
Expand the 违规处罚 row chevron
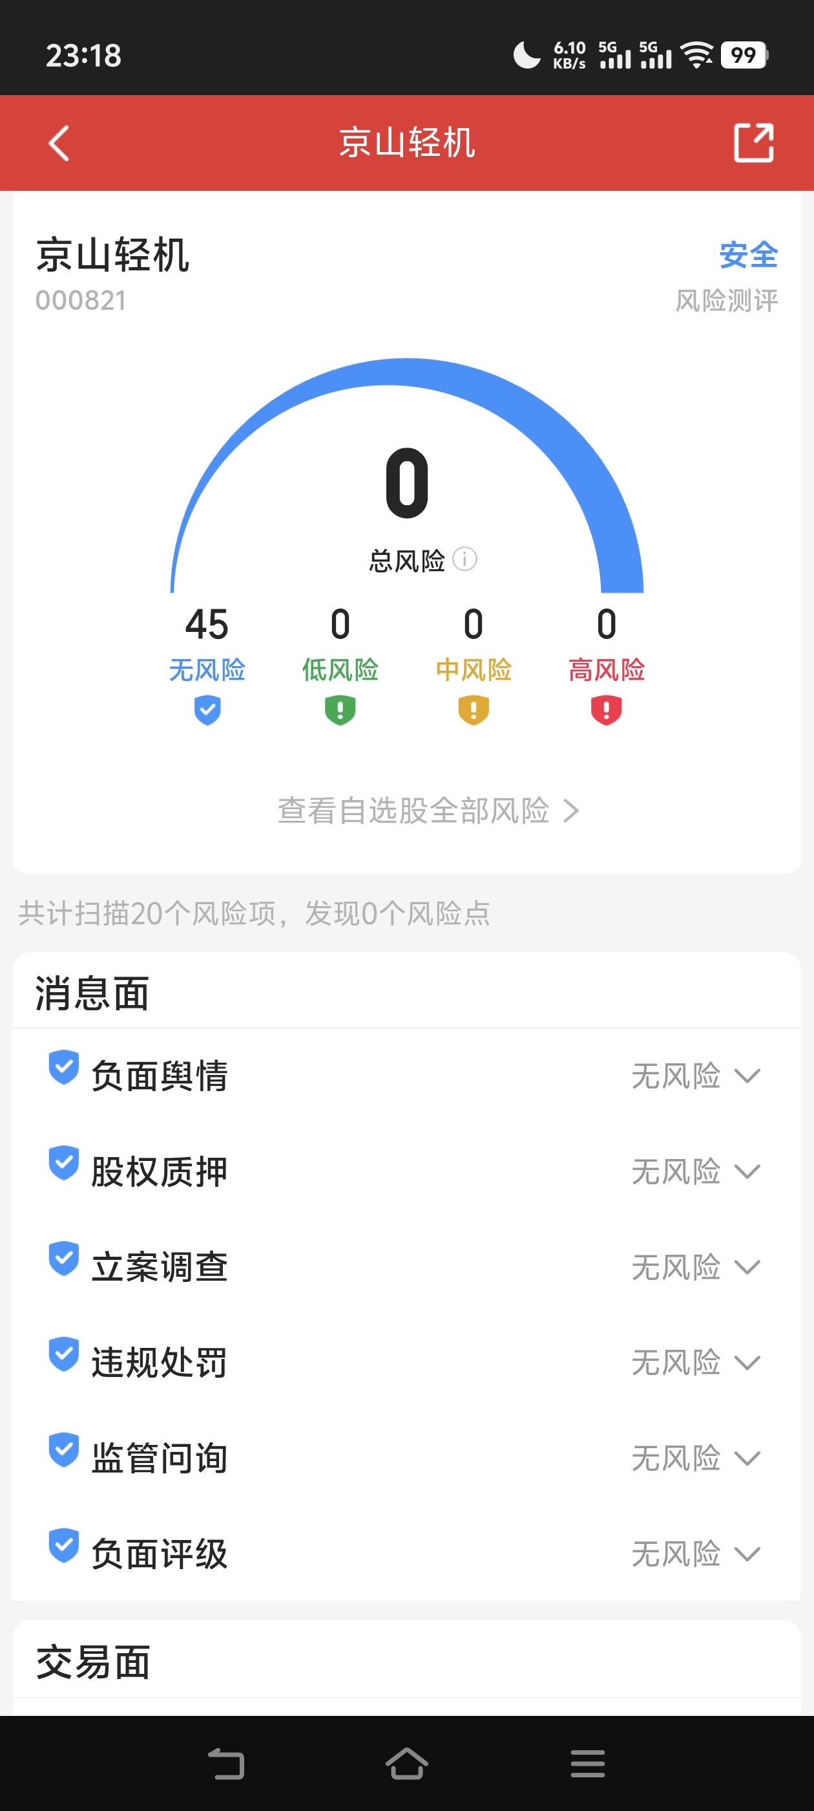pyautogui.click(x=747, y=1363)
